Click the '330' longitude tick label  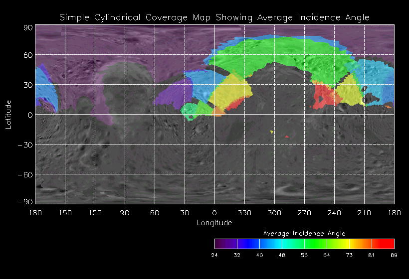(244, 213)
